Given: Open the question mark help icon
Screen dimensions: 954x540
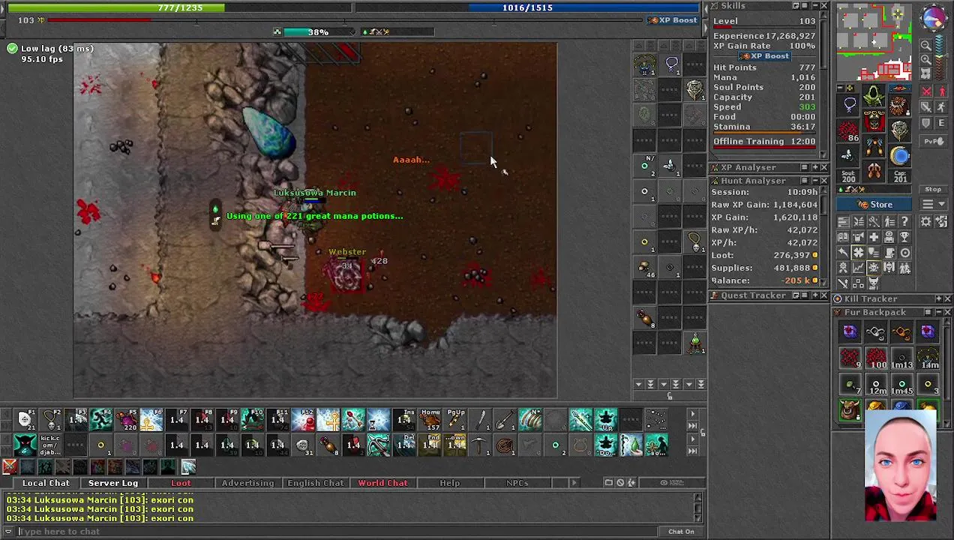Looking at the screenshot, I should pyautogui.click(x=905, y=220).
